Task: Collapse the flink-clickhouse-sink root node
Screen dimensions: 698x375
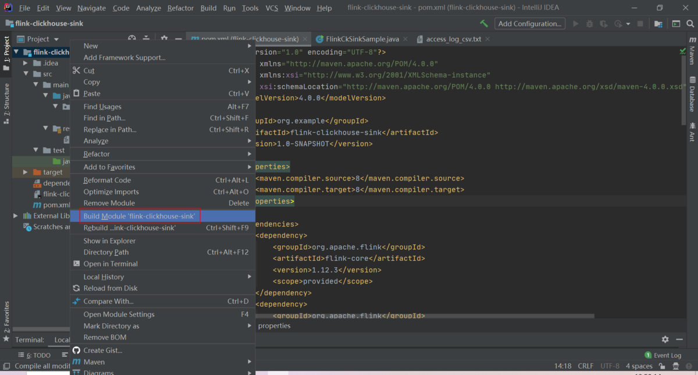Action: click(x=16, y=52)
